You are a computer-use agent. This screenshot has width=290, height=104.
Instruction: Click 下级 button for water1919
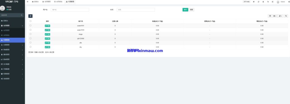point(47,30)
